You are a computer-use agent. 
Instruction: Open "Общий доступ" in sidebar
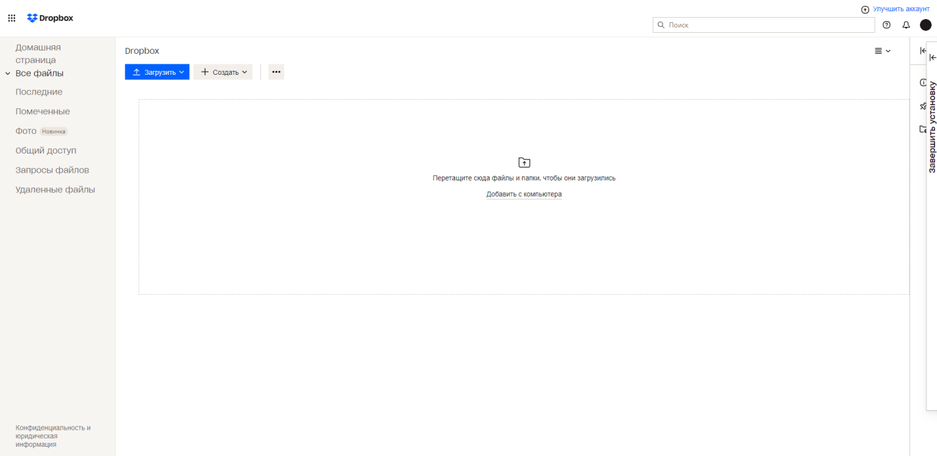(x=46, y=150)
